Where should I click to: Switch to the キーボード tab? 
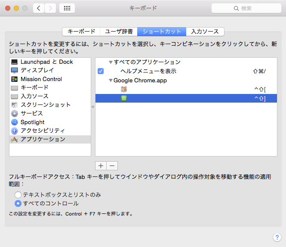click(x=81, y=31)
